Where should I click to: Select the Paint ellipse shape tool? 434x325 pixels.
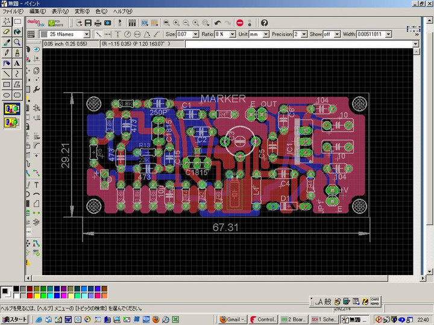click(7, 94)
